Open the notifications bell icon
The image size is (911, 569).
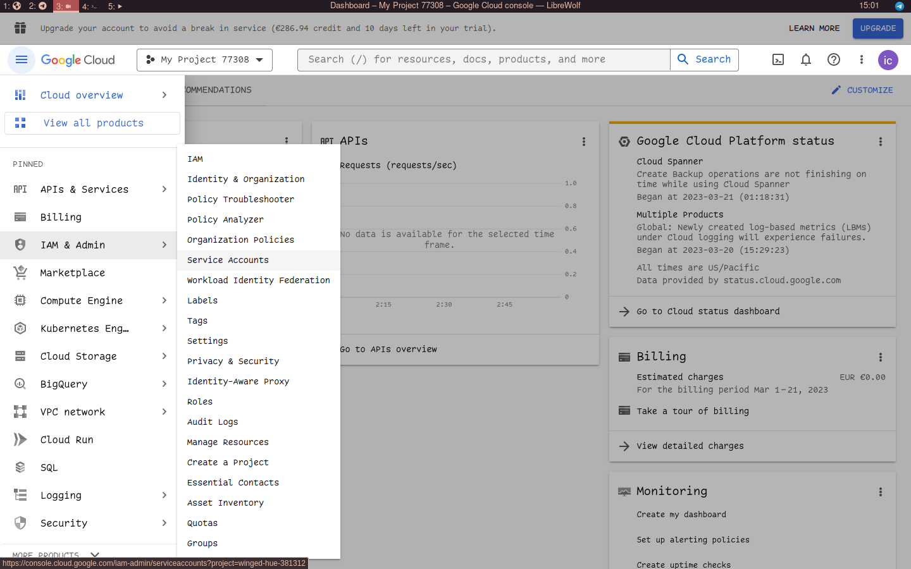[805, 59]
